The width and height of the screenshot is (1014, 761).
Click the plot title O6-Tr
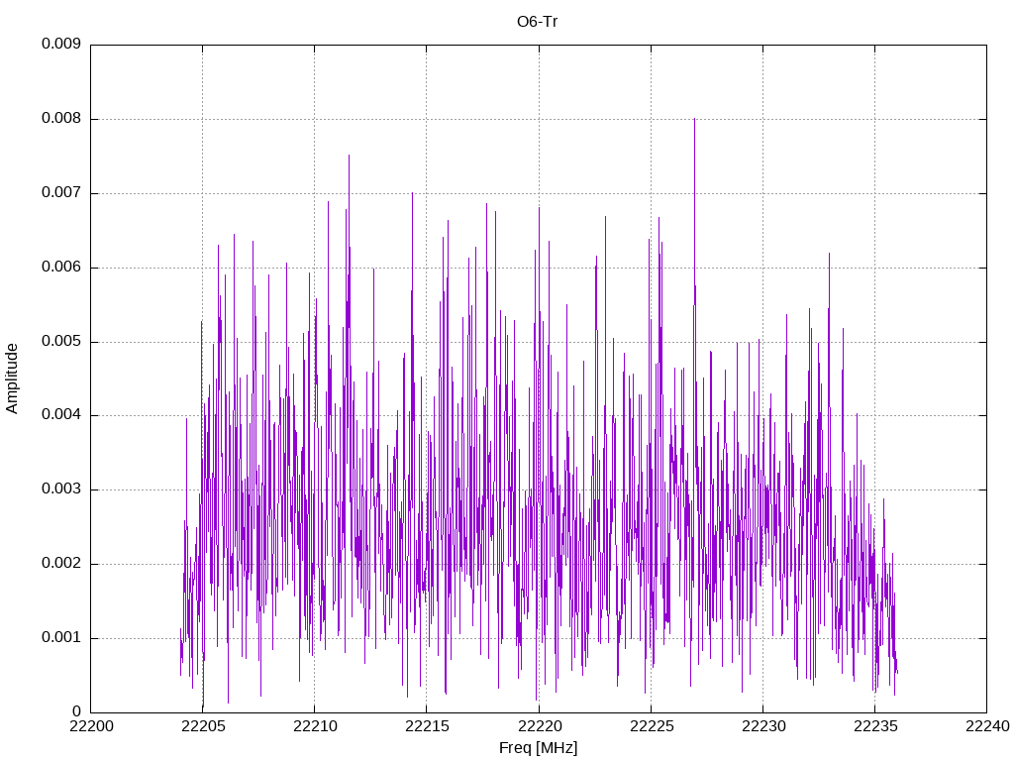[x=537, y=22]
